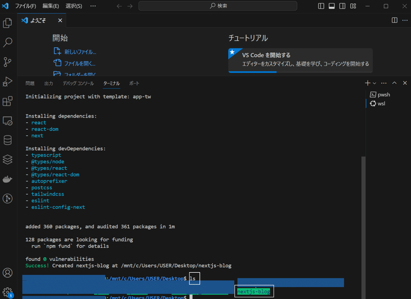The image size is (411, 299).
Task: Open the Accounts menu icon
Action: (7, 273)
